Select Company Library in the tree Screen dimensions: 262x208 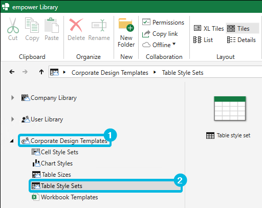pyautogui.click(x=54, y=98)
